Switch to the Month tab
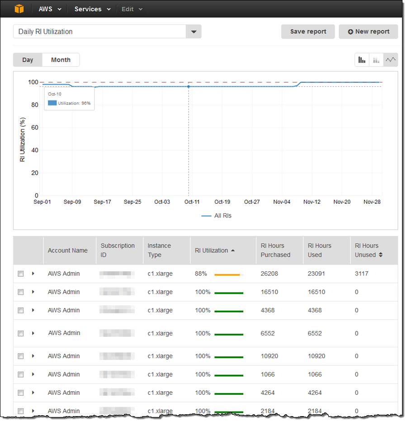The width and height of the screenshot is (407, 422). (x=61, y=59)
